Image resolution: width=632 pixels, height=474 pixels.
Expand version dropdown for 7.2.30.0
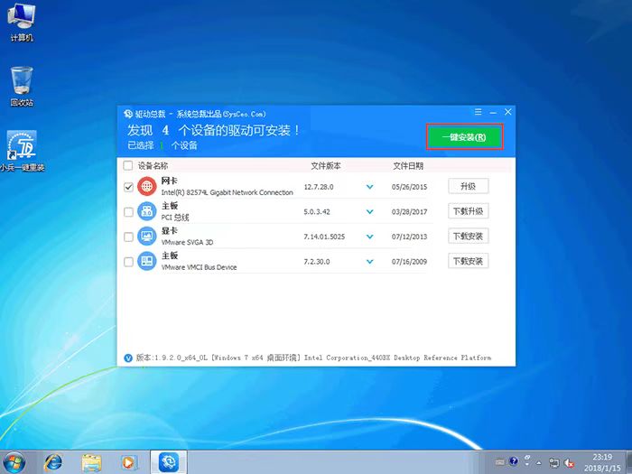pos(369,262)
